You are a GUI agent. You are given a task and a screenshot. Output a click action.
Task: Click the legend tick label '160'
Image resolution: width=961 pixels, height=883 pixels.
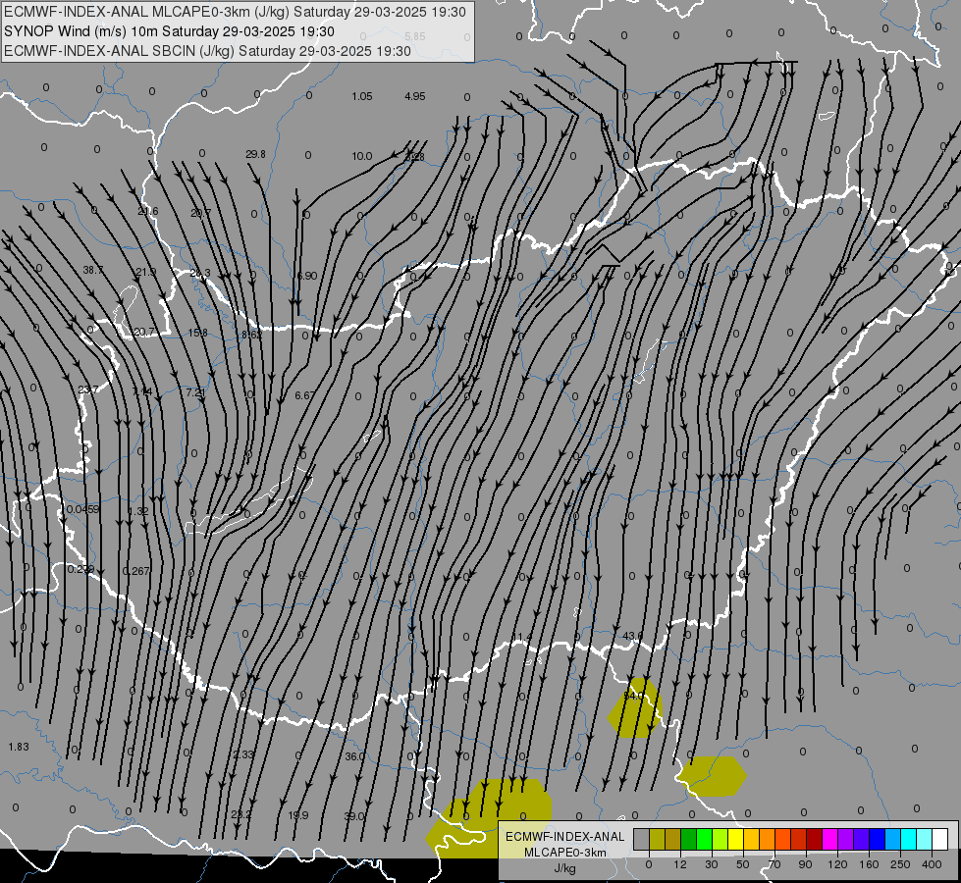869,864
